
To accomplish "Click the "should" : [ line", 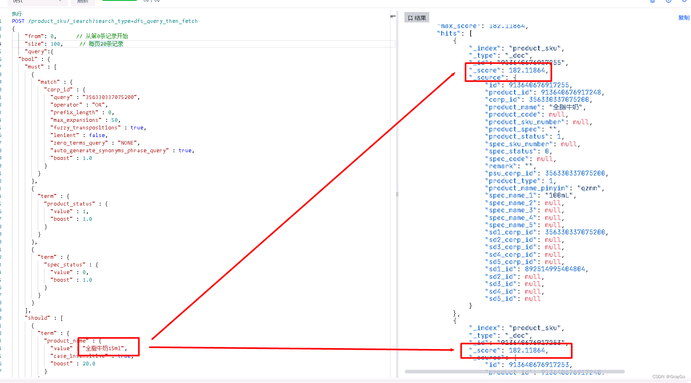I will (44, 318).
